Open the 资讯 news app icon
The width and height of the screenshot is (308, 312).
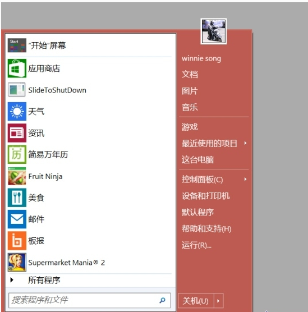(17, 133)
